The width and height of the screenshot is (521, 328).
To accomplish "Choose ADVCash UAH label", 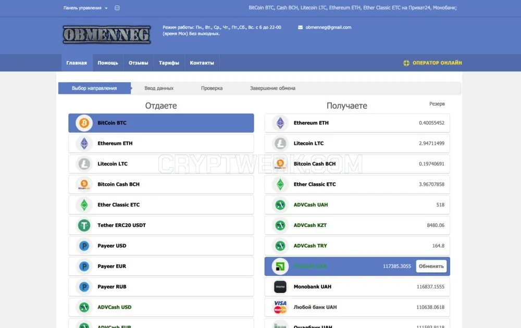I will (x=311, y=205).
